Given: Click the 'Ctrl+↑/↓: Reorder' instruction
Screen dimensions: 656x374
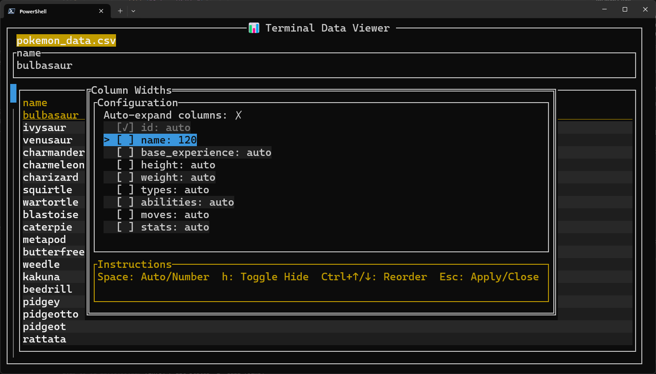Looking at the screenshot, I should pyautogui.click(x=374, y=277).
